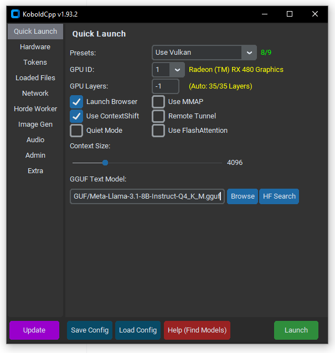The width and height of the screenshot is (335, 353).
Task: Click the GPU ID dropdown chevron
Action: coord(177,70)
